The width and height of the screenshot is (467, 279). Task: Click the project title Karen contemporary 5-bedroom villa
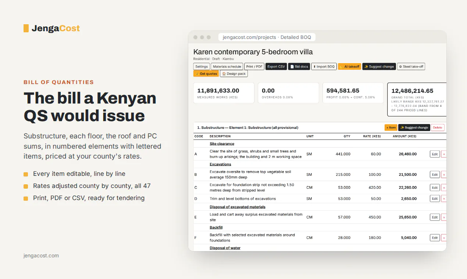(253, 52)
